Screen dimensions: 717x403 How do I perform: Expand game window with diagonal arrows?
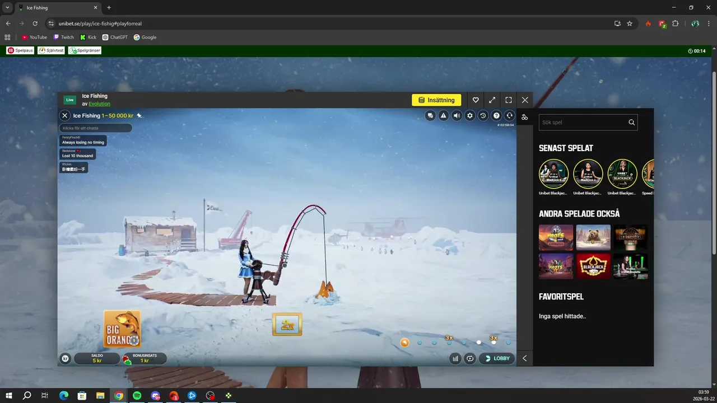tap(492, 100)
